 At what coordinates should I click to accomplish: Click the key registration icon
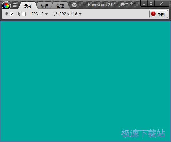[x=133, y=3]
